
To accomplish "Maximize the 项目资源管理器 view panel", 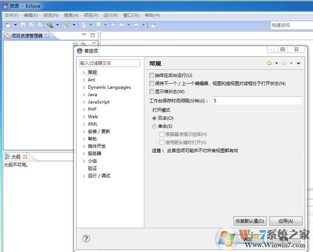I will point(92,35).
